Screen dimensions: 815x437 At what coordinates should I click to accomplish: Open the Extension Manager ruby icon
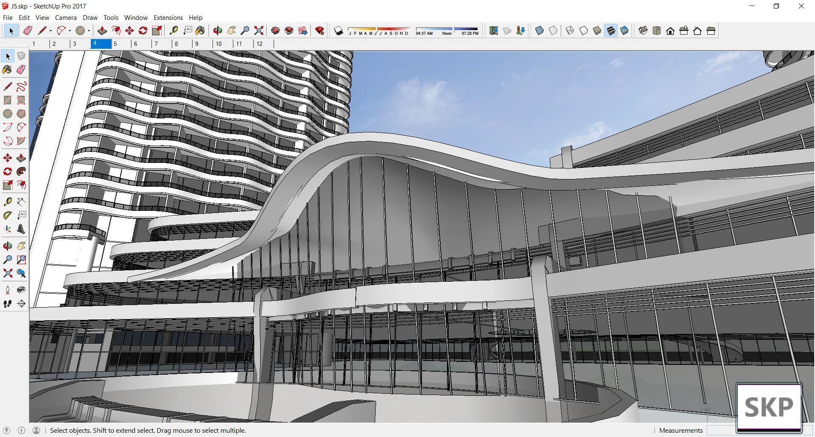[x=320, y=31]
